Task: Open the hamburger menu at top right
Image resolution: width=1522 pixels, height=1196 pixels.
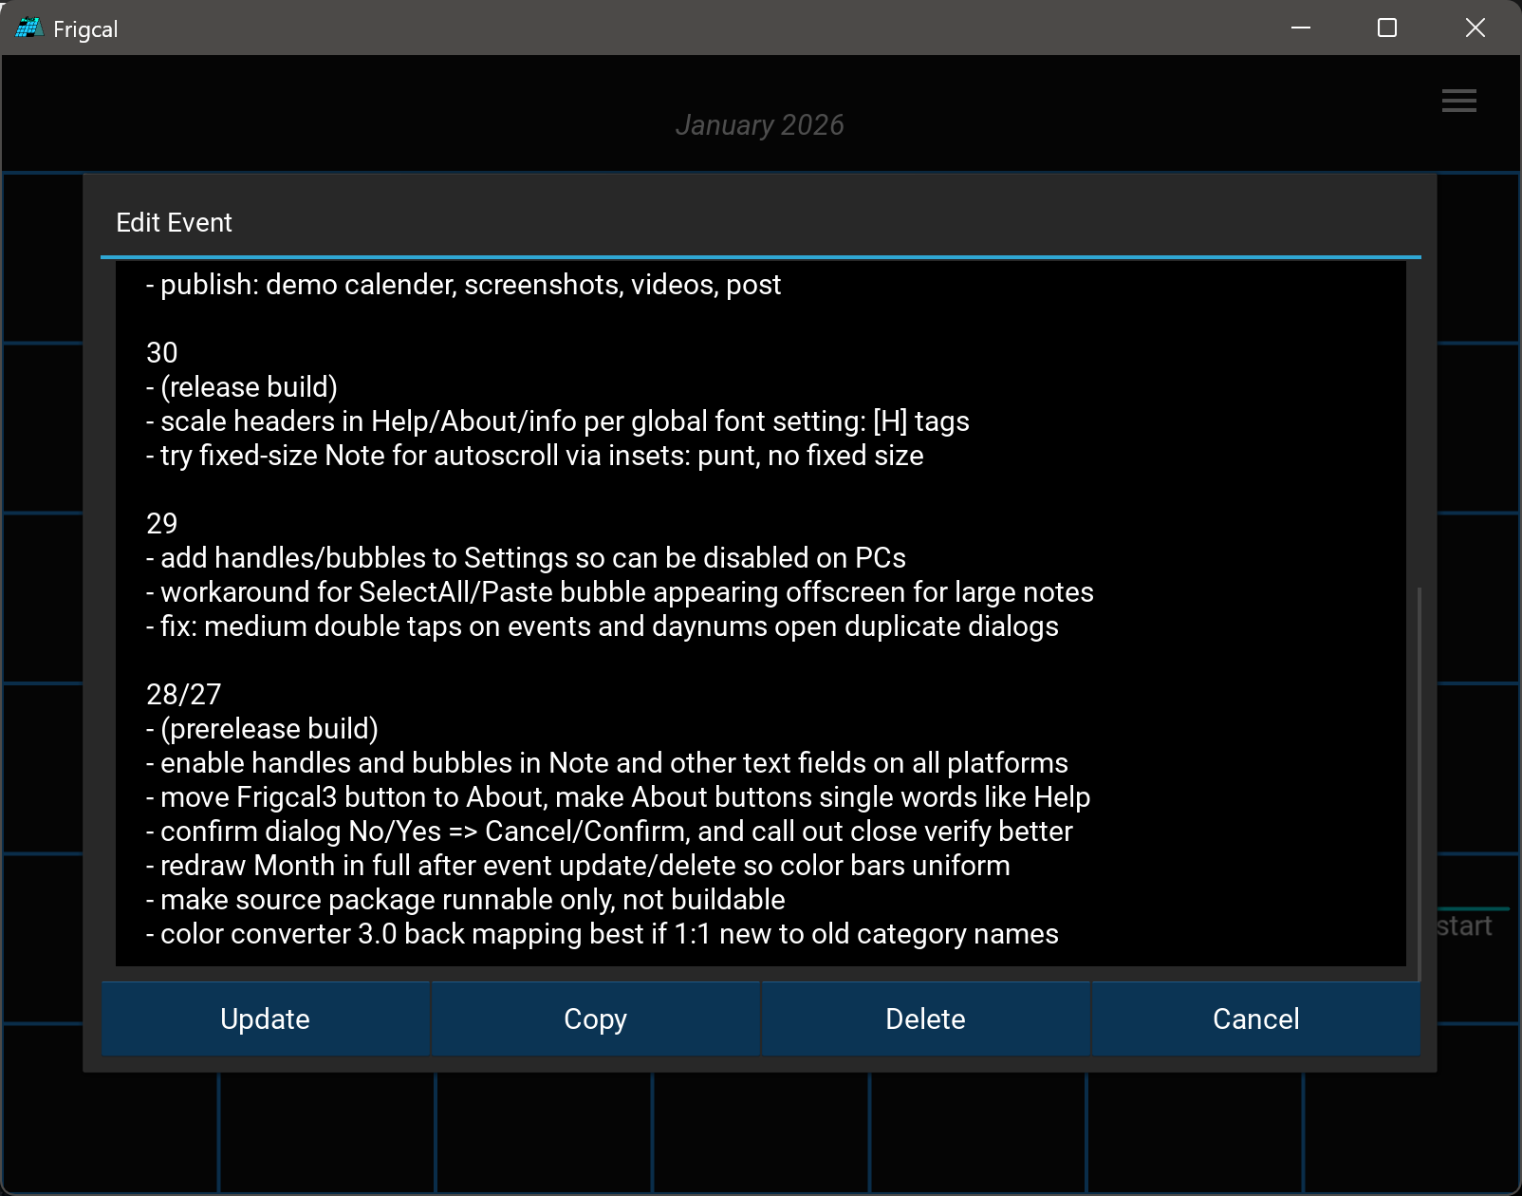Action: click(1458, 101)
